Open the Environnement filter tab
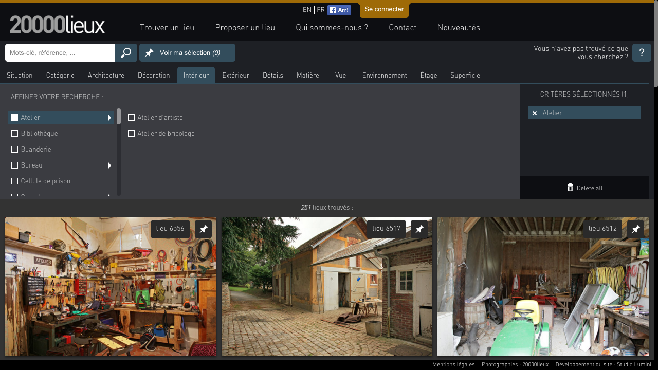658x370 pixels. (385, 76)
